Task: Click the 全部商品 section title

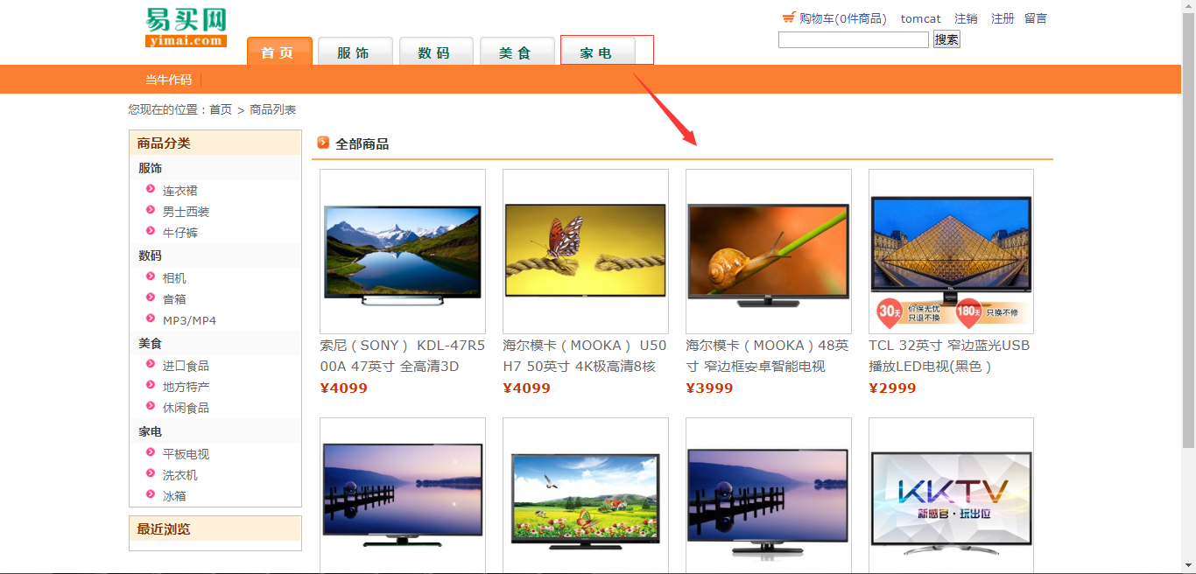Action: [362, 143]
